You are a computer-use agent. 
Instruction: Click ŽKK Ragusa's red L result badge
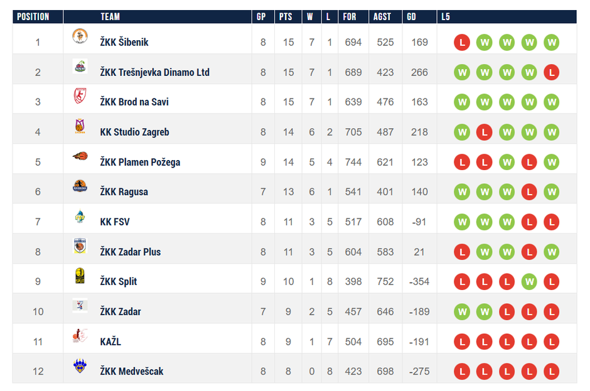pyautogui.click(x=529, y=192)
